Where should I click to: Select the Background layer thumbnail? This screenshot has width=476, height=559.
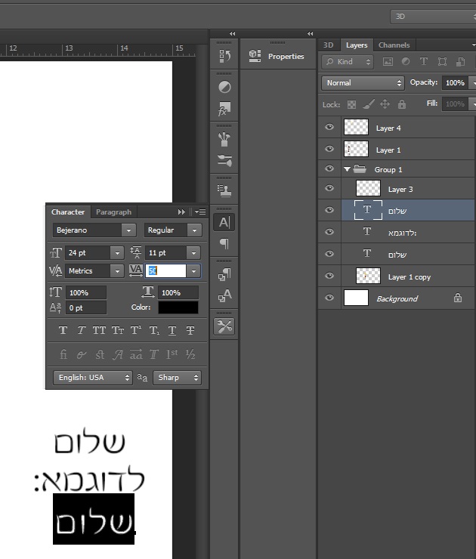coord(356,298)
